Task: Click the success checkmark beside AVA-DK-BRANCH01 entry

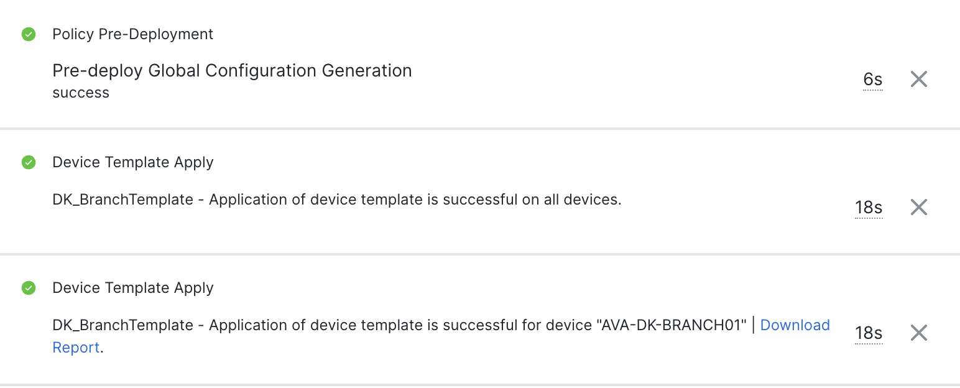Action: tap(29, 288)
